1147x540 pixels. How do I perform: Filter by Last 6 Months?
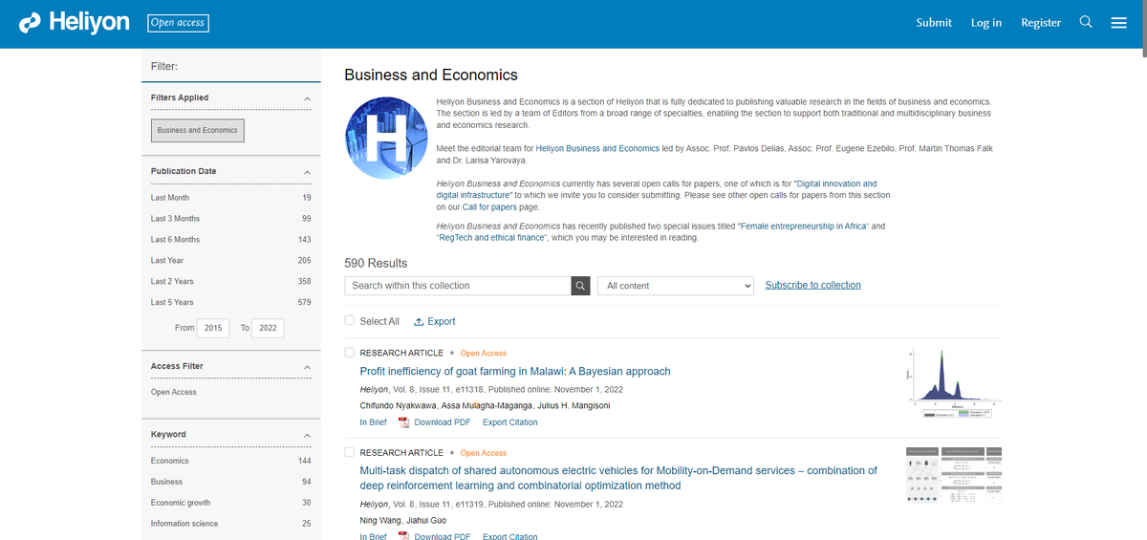coord(175,240)
